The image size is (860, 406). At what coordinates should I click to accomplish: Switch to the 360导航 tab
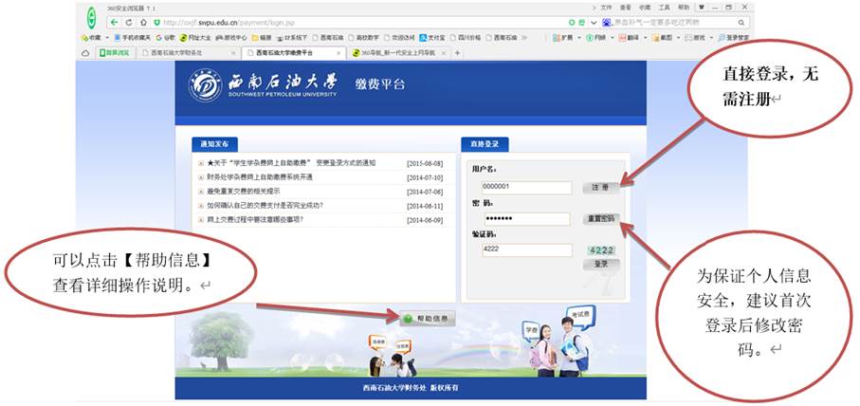[400, 52]
